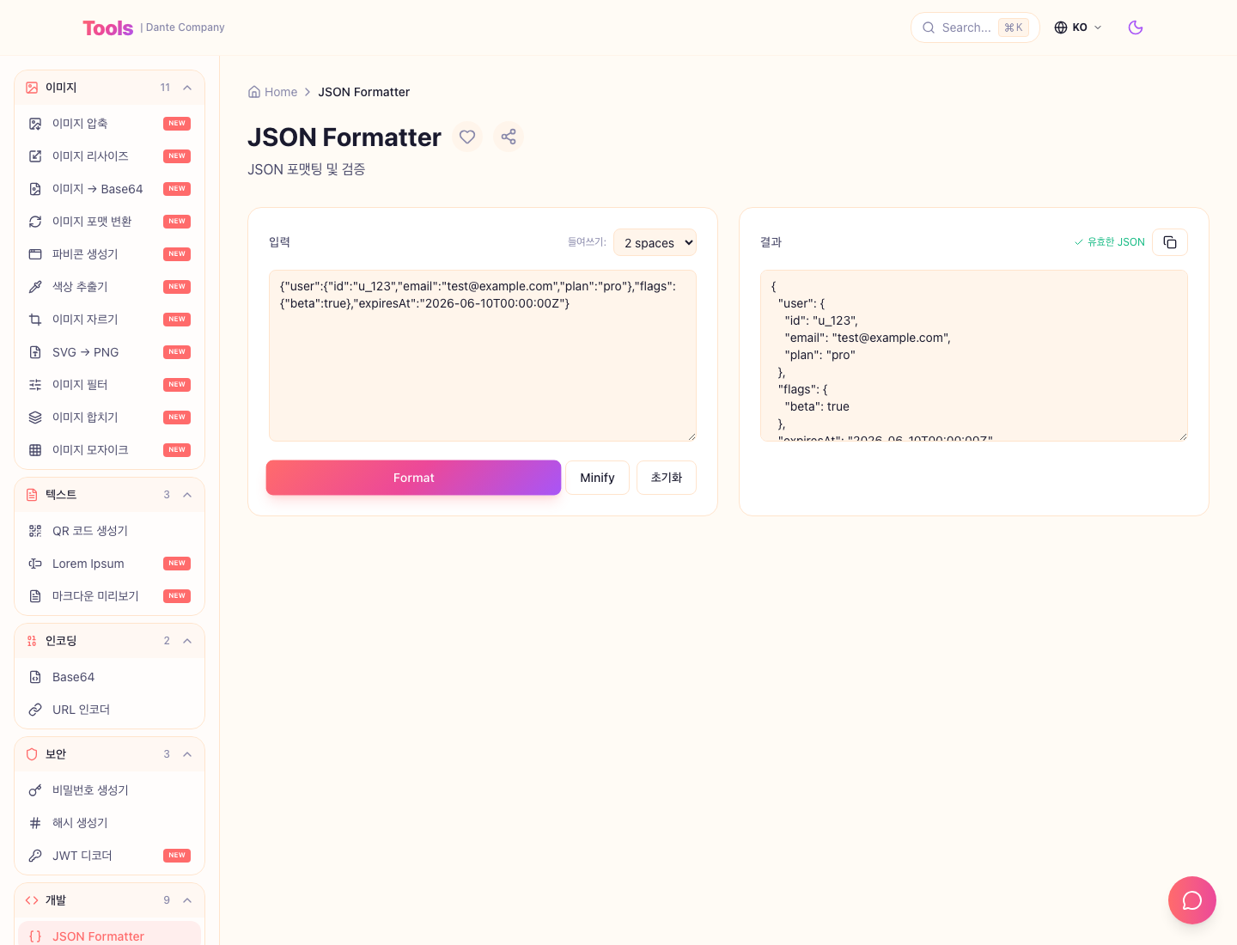Click the 비밀번호 생성기 key icon

(35, 790)
